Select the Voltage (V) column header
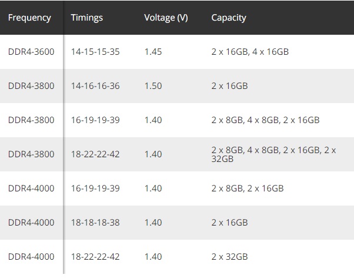354x278 pixels. click(x=166, y=18)
